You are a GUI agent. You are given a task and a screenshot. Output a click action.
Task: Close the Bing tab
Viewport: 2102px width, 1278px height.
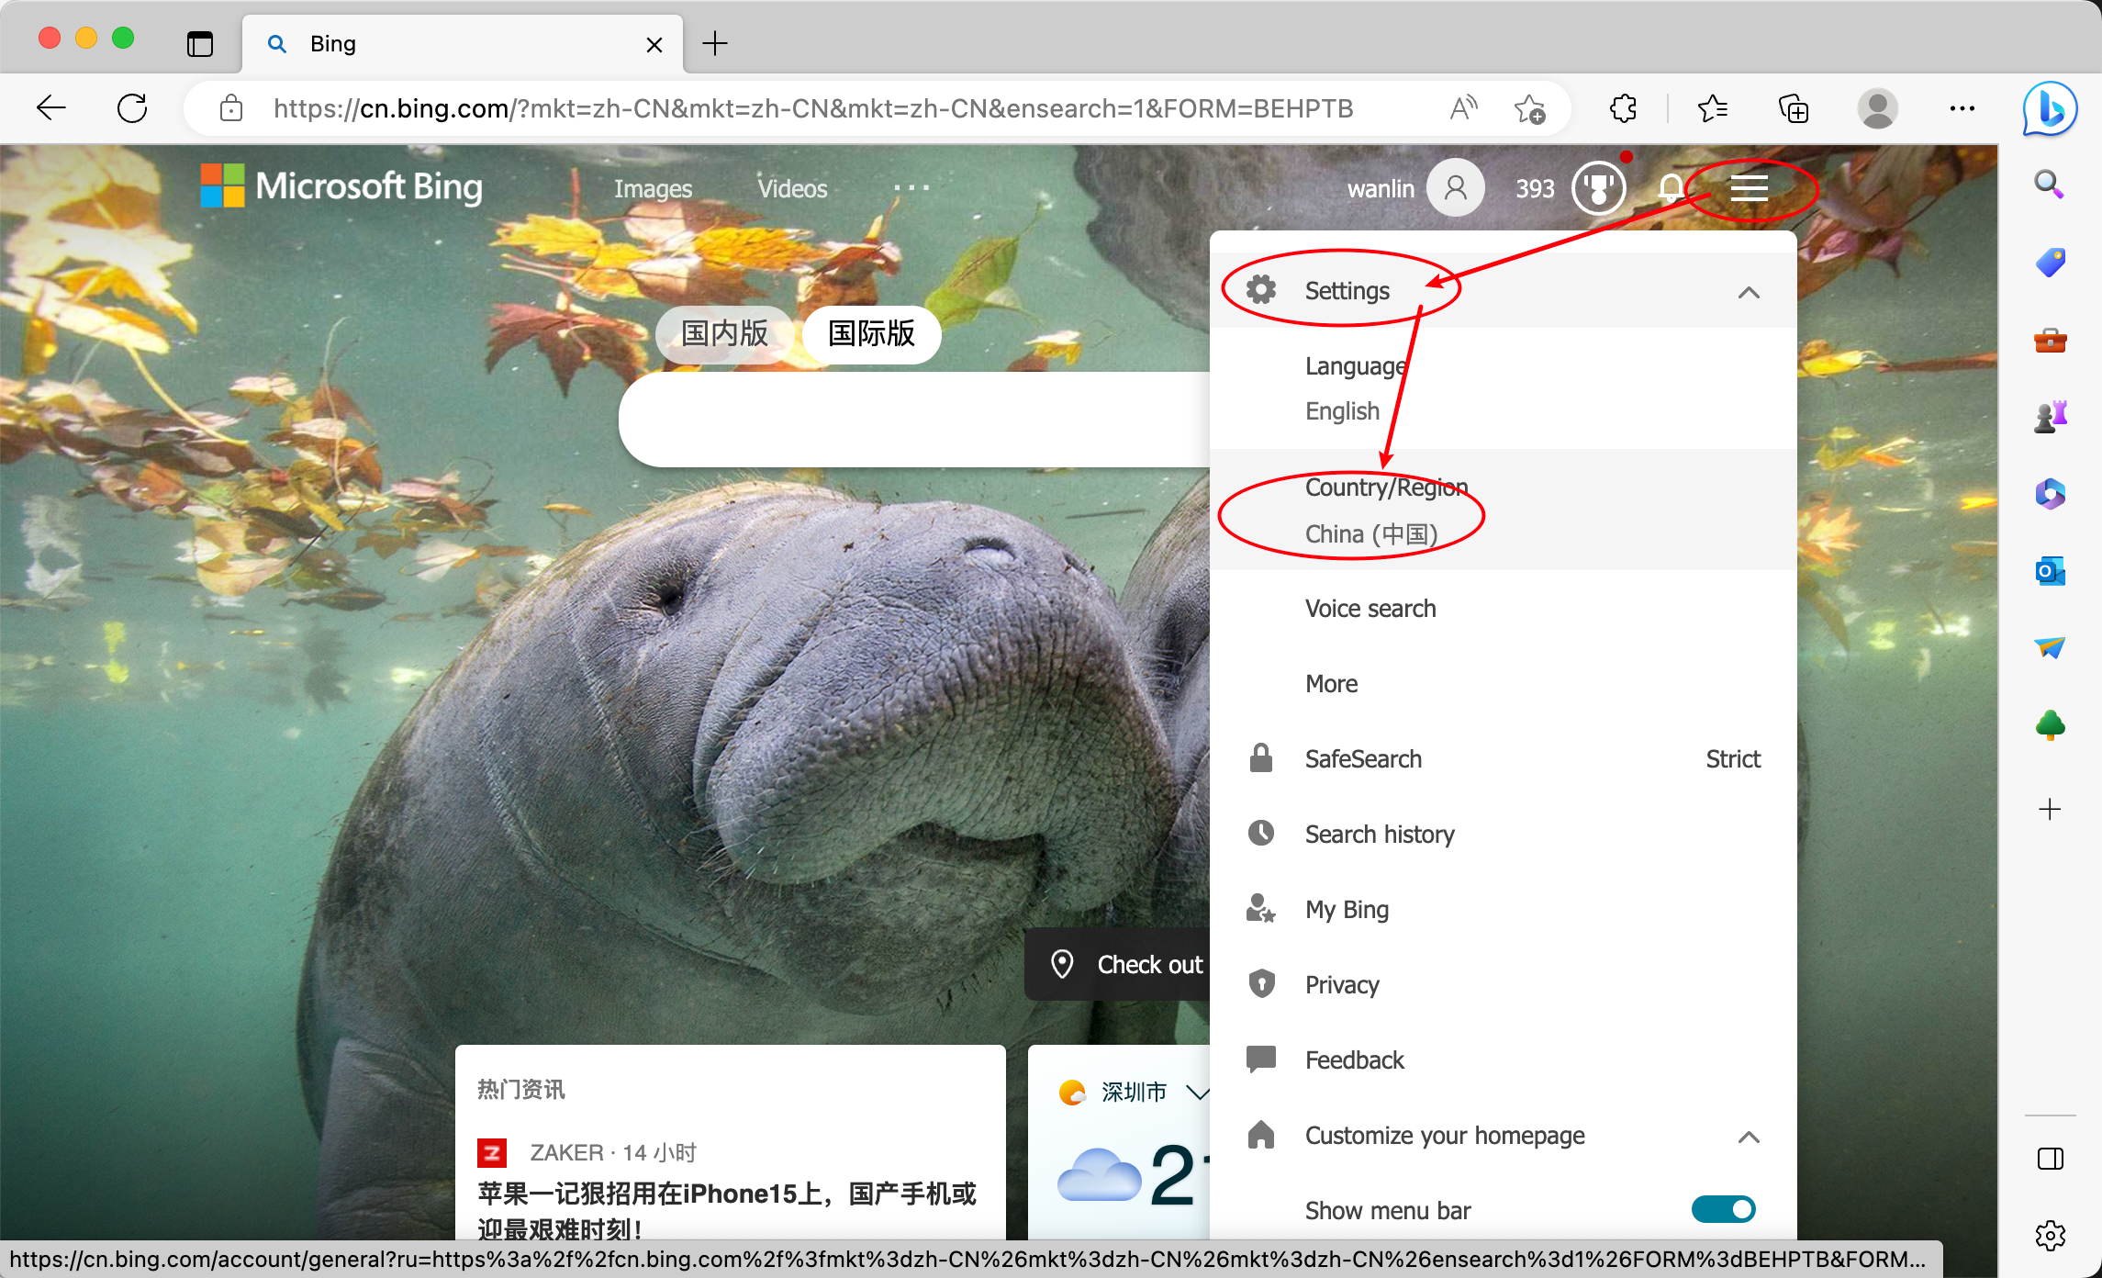point(654,44)
